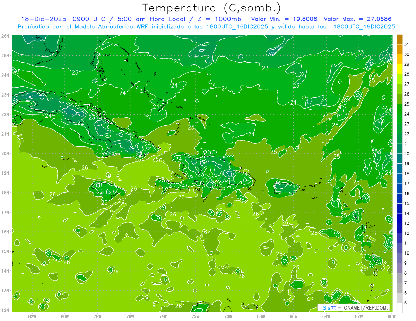The width and height of the screenshot is (416, 321).
Task: Click the 76W longitude axis label
Action: 130,316
